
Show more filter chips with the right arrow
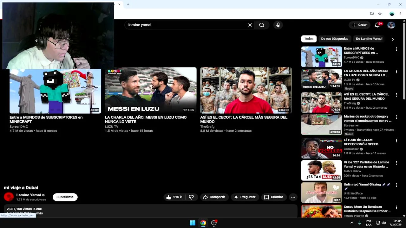[393, 39]
